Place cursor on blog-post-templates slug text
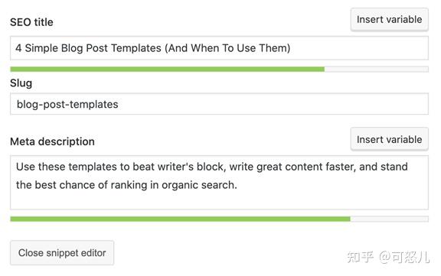This screenshot has width=441, height=276. tap(67, 105)
